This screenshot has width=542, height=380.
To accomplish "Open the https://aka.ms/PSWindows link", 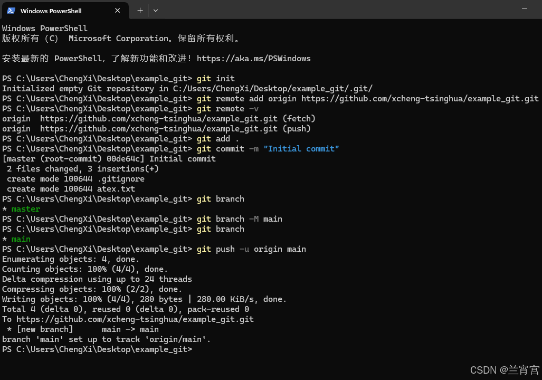I will click(254, 59).
